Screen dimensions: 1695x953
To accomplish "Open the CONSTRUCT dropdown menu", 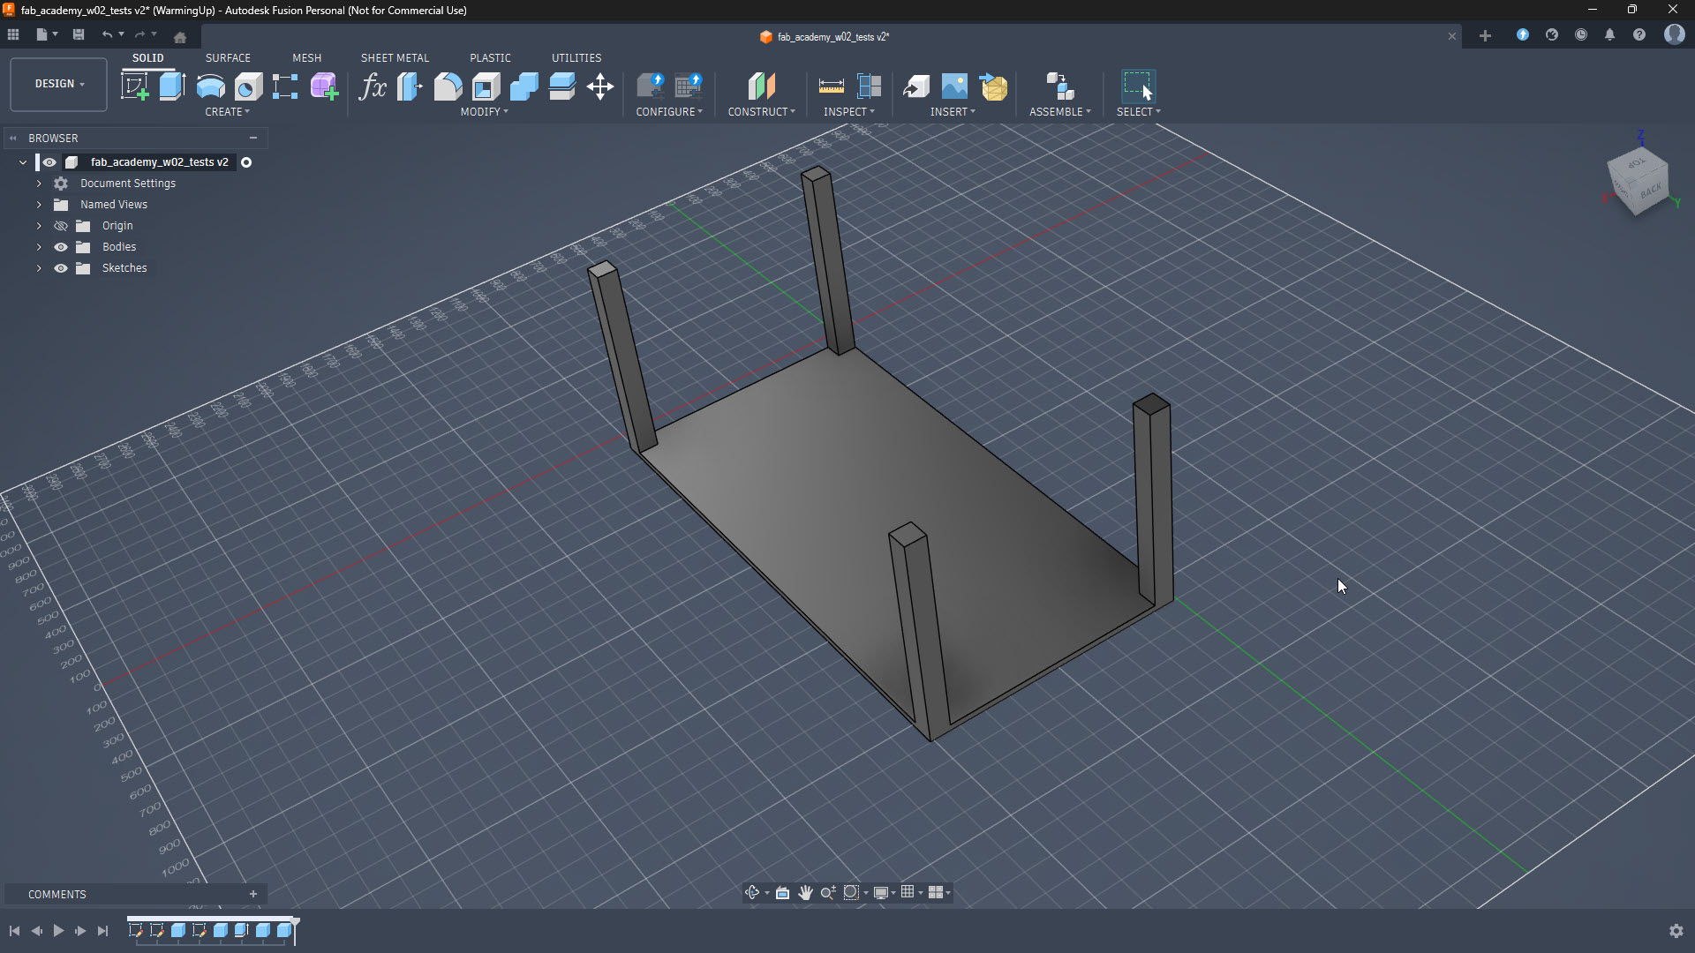I will 761,112.
